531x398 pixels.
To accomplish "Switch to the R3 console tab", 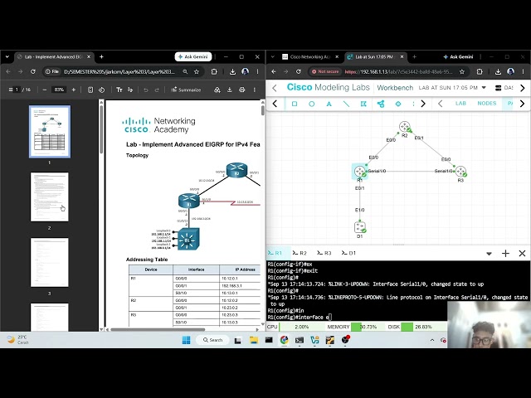I will tap(324, 253).
